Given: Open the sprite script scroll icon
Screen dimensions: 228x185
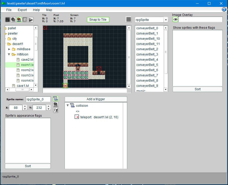Looking at the screenshot, I should pos(56,99).
